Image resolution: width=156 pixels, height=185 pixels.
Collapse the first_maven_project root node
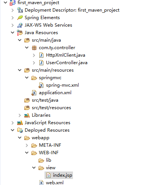pyautogui.click(x=6, y=2)
